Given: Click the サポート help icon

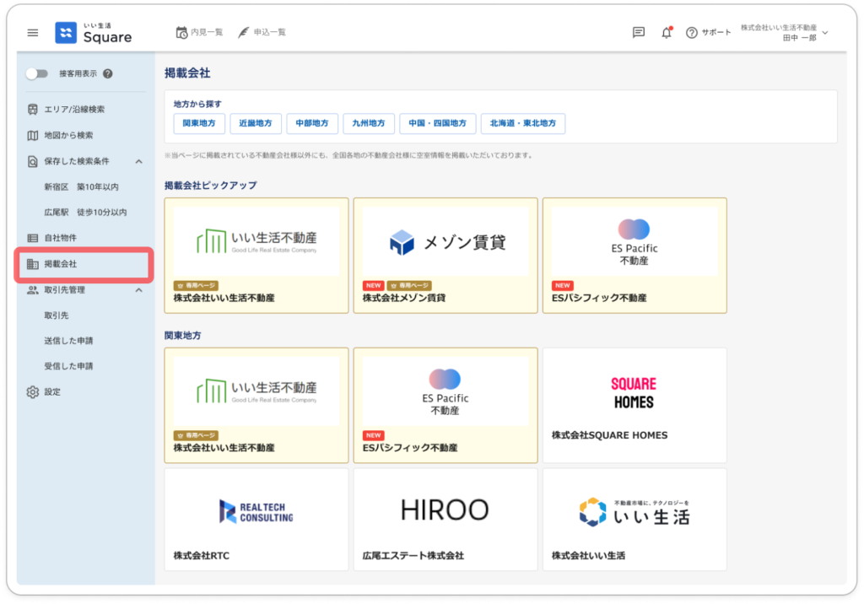Looking at the screenshot, I should pyautogui.click(x=692, y=33).
